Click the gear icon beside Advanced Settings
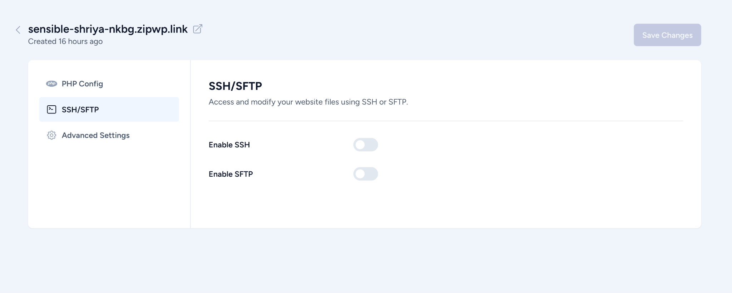 pos(52,135)
